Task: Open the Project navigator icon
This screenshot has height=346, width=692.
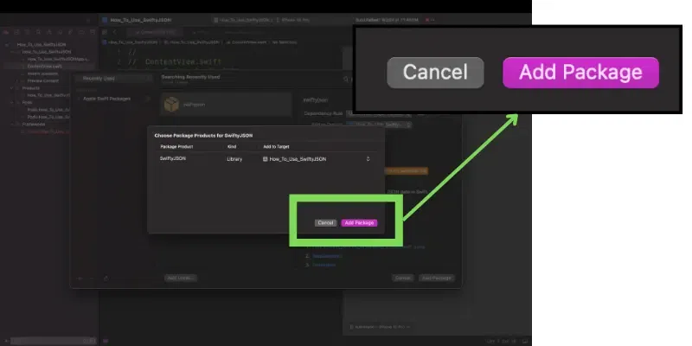Action: (6, 32)
